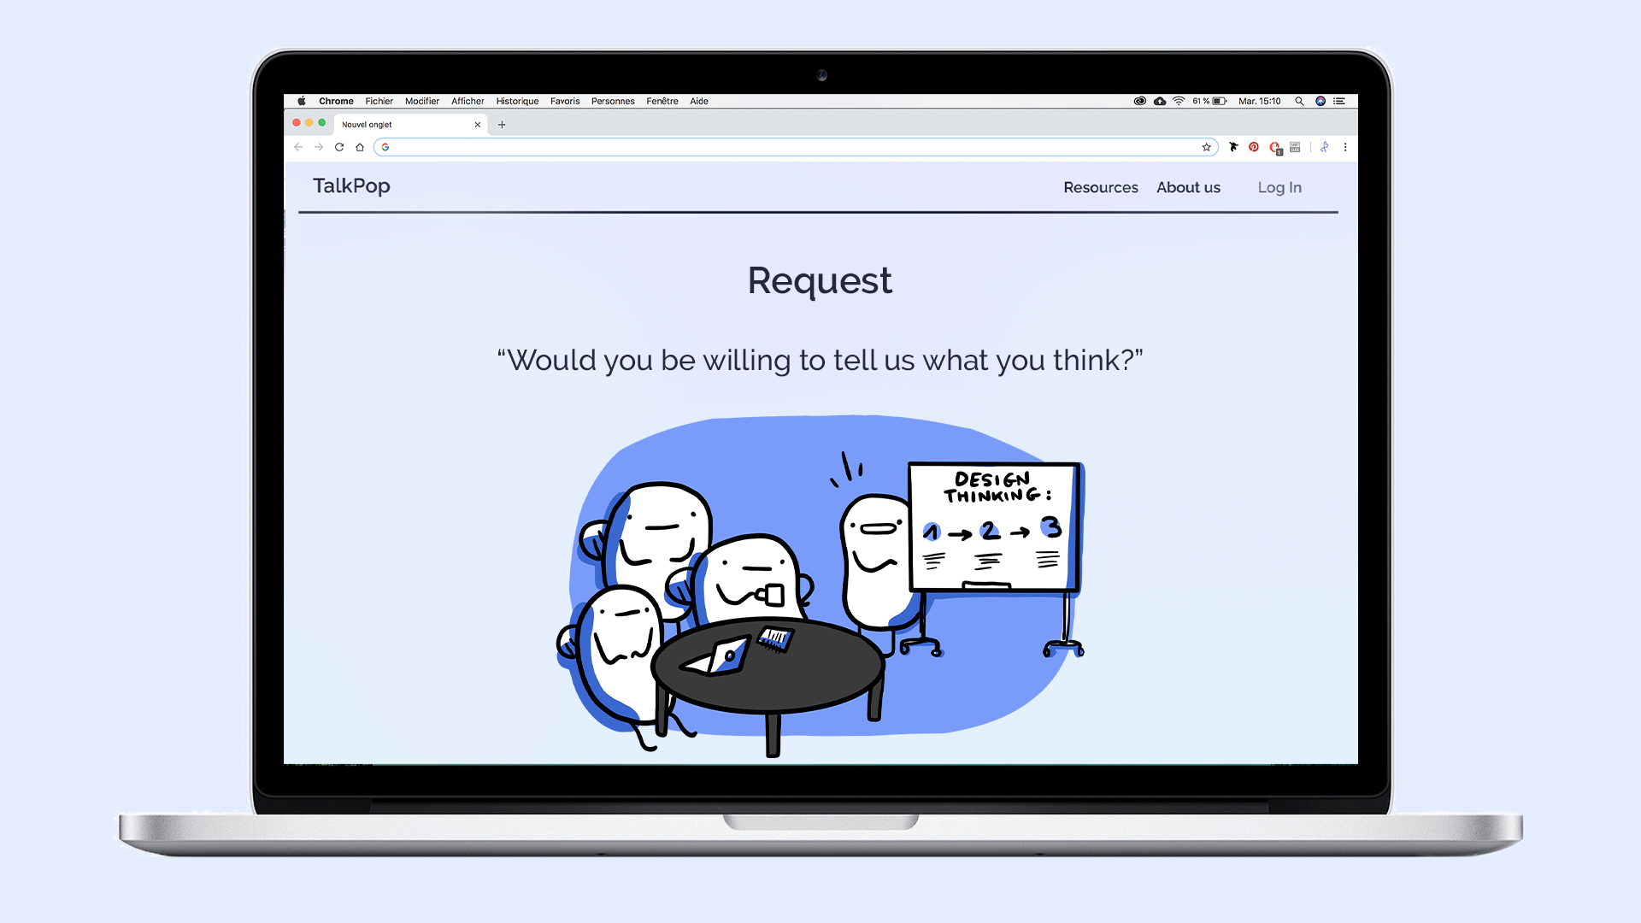The width and height of the screenshot is (1641, 923).
Task: Open the Historique menu
Action: pyautogui.click(x=517, y=101)
